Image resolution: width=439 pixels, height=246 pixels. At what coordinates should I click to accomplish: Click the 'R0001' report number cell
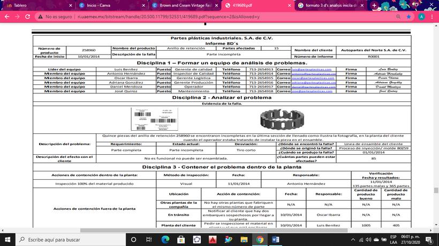point(374,57)
